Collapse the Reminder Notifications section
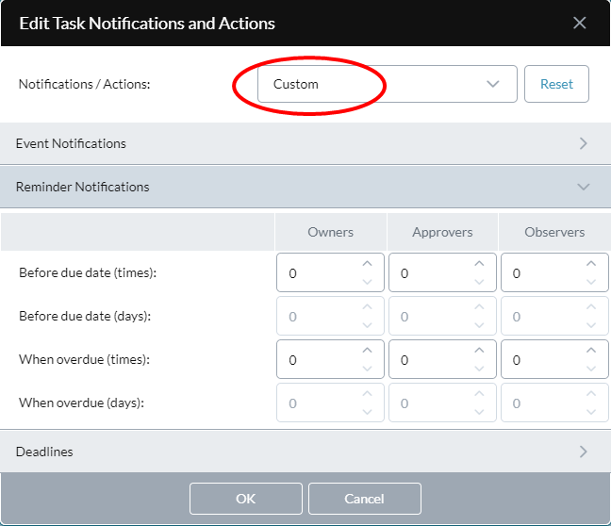The image size is (611, 526). tap(305, 187)
